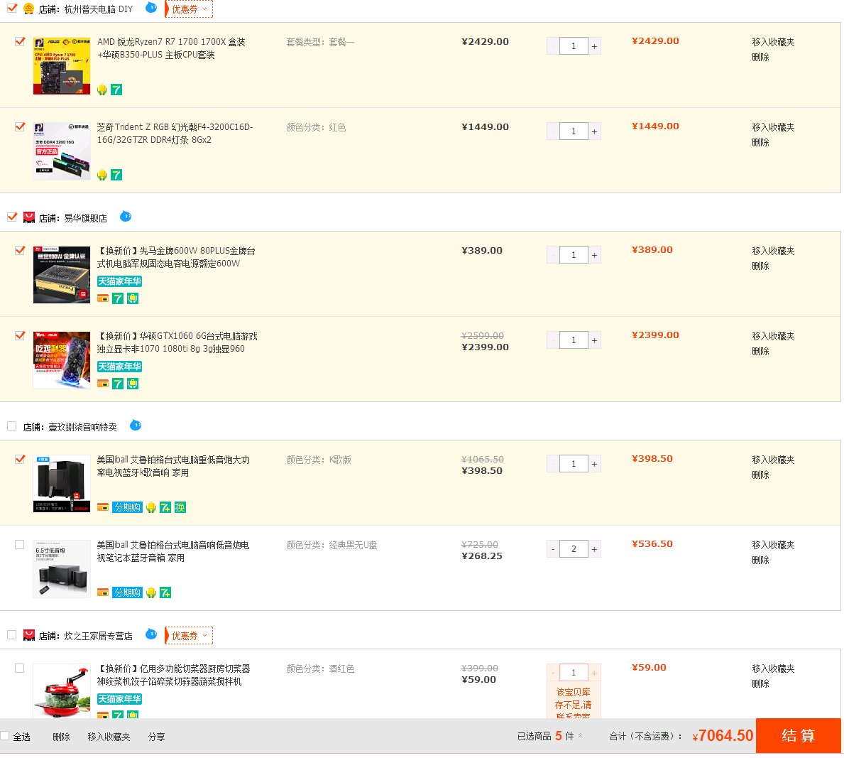This screenshot has width=844, height=758.
Task: Click the 分期购 badge under iball K歌版 speaker
Action: [127, 507]
